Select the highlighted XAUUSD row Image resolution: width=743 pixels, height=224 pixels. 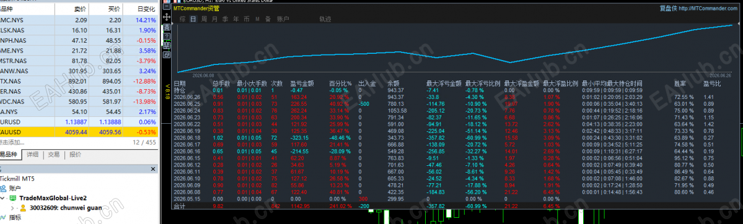tap(79, 132)
